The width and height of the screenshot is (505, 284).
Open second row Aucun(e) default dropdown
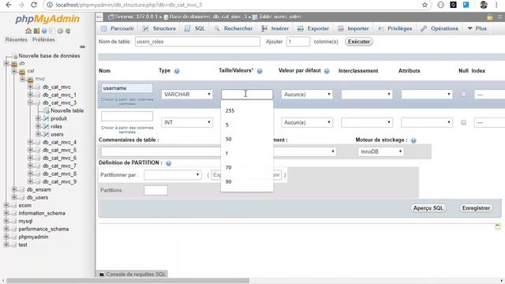307,122
